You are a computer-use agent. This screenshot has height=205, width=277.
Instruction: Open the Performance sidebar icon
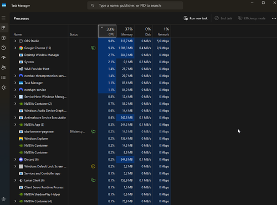click(3, 38)
